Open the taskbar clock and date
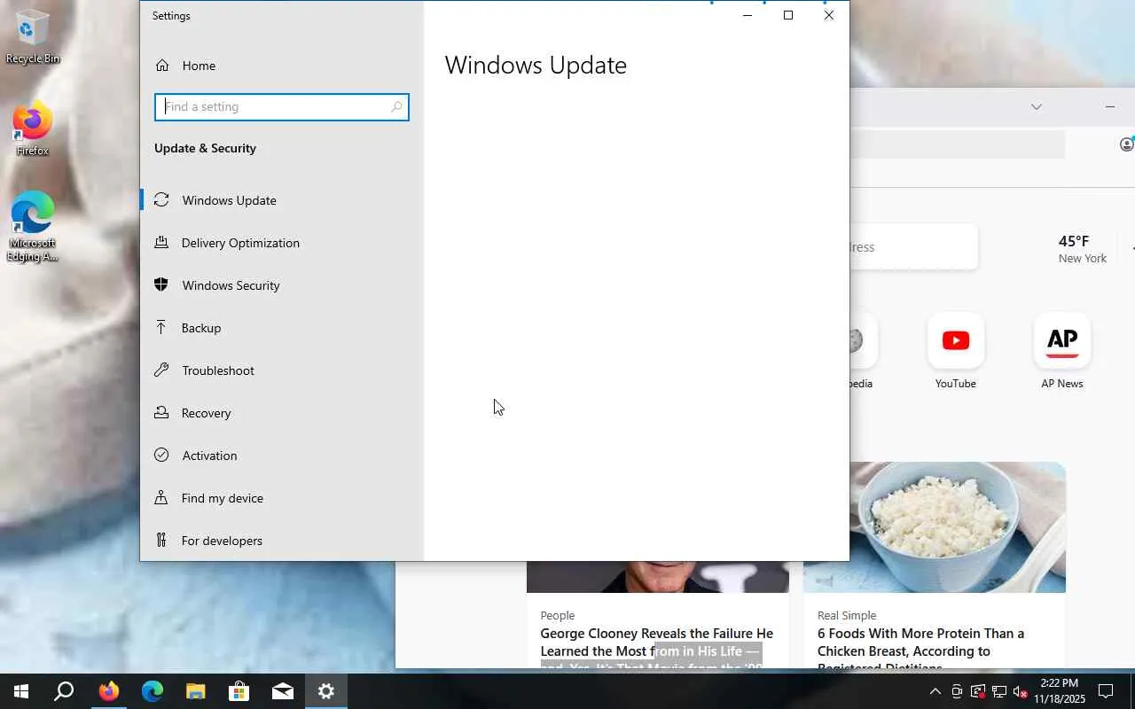 1059,691
